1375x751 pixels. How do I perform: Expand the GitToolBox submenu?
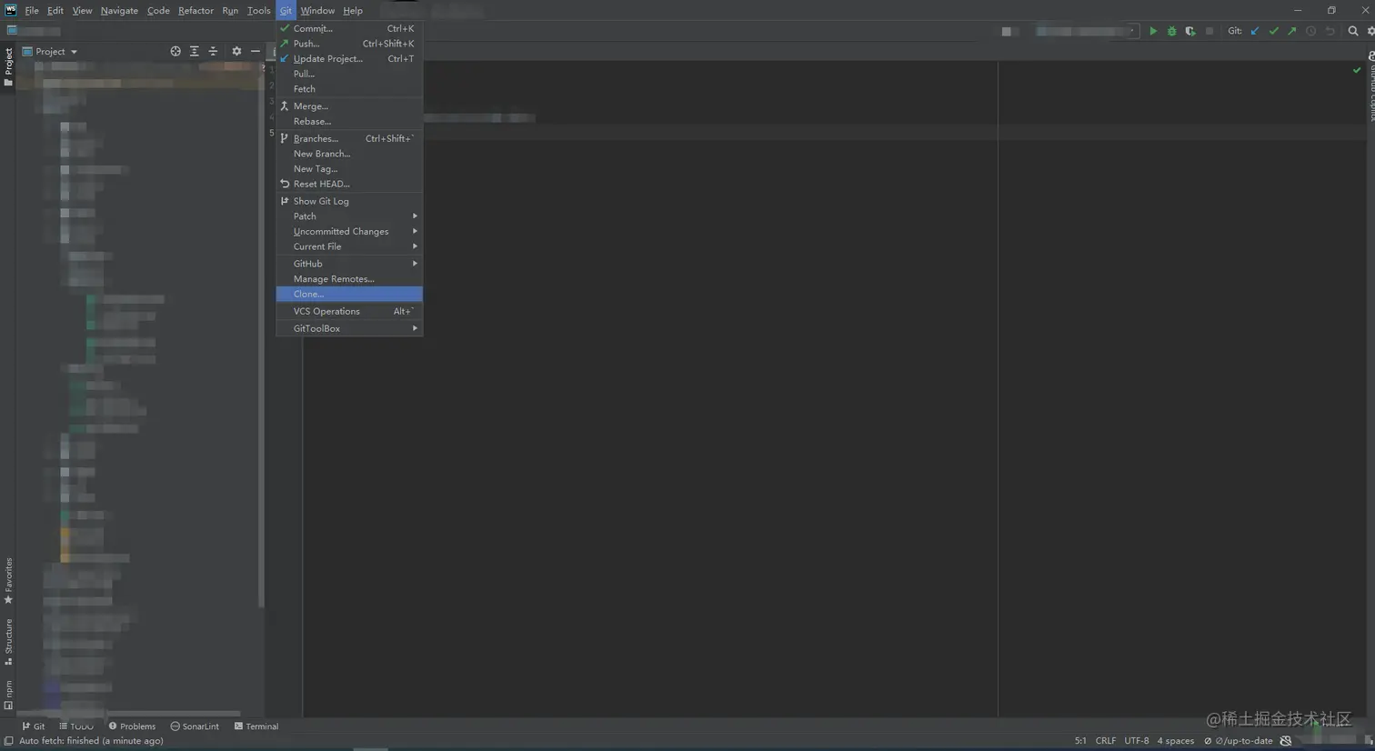click(x=349, y=328)
